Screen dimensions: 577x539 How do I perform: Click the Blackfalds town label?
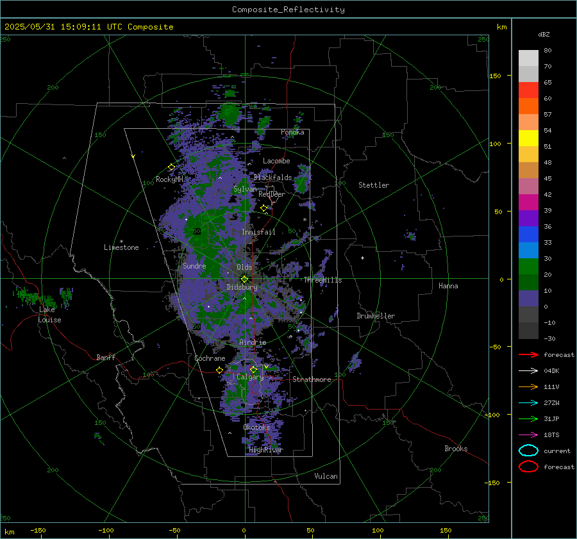tap(272, 178)
